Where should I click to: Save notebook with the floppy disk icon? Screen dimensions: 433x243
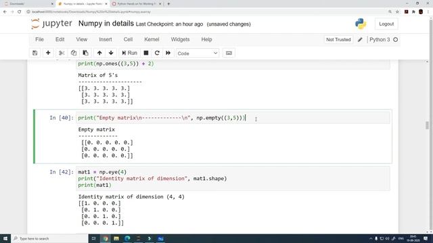[35, 53]
